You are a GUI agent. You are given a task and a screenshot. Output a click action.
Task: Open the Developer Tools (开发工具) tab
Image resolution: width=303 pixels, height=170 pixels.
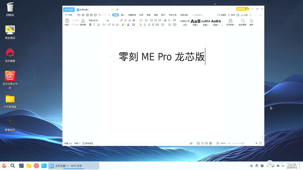(173, 15)
